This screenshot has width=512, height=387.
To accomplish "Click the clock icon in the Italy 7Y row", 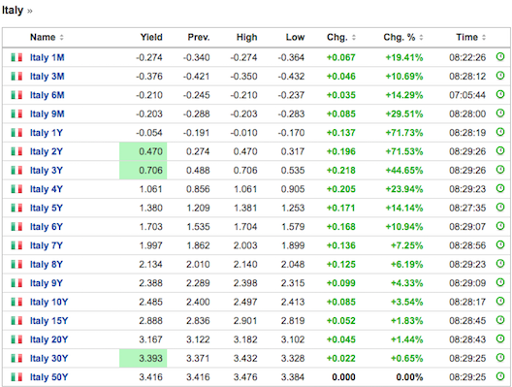I will [x=500, y=245].
